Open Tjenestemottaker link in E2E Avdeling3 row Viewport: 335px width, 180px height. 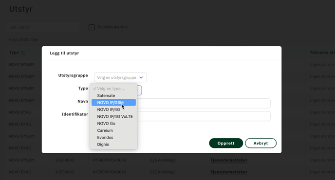(228, 172)
